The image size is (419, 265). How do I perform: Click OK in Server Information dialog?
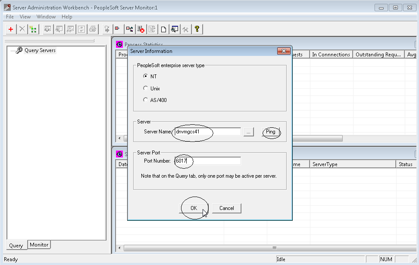pyautogui.click(x=194, y=208)
